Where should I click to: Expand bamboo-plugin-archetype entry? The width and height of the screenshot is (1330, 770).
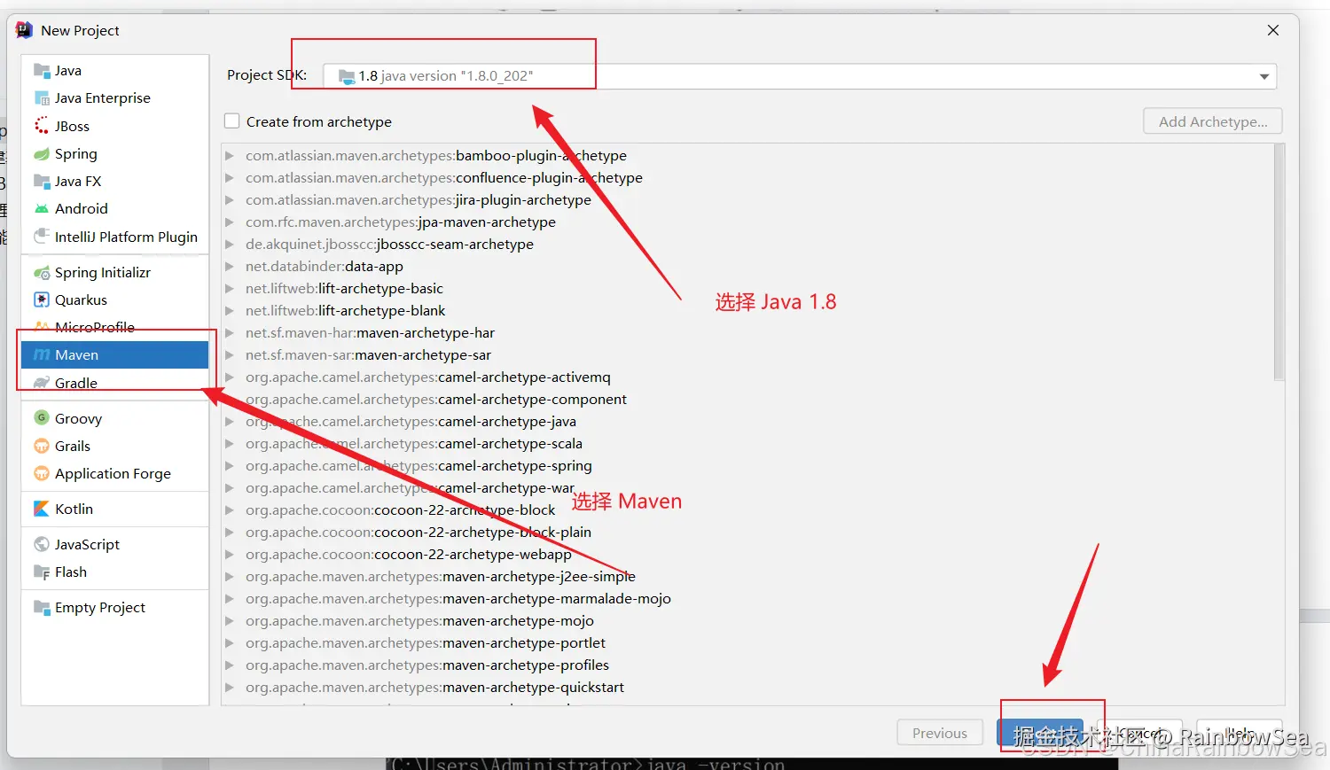coord(230,156)
